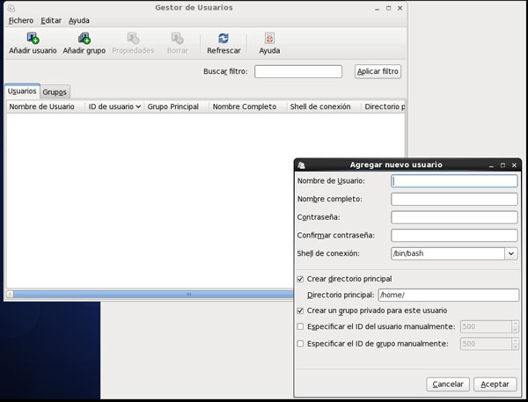Focus the Nombre de Usuario text field
The image size is (528, 402).
[x=454, y=181]
